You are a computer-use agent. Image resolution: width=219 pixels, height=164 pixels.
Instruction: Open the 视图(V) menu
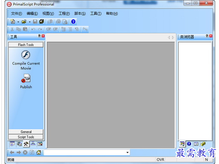48,14
